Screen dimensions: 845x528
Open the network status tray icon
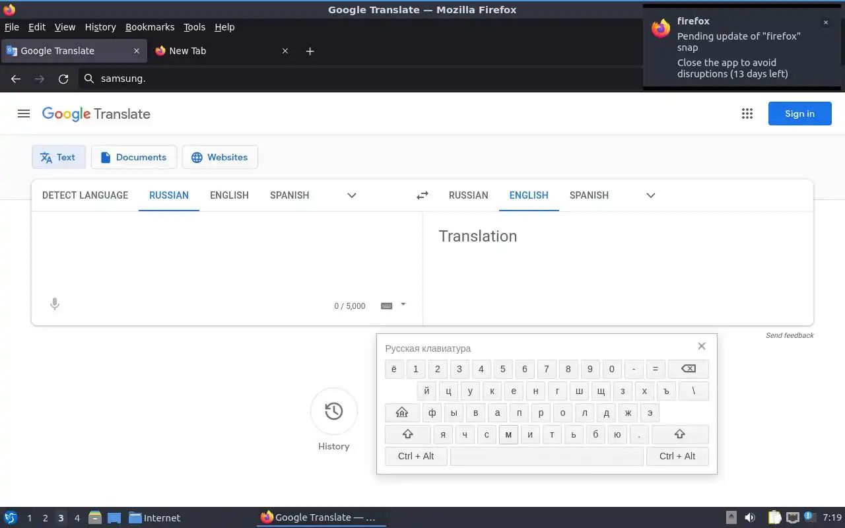(x=793, y=517)
